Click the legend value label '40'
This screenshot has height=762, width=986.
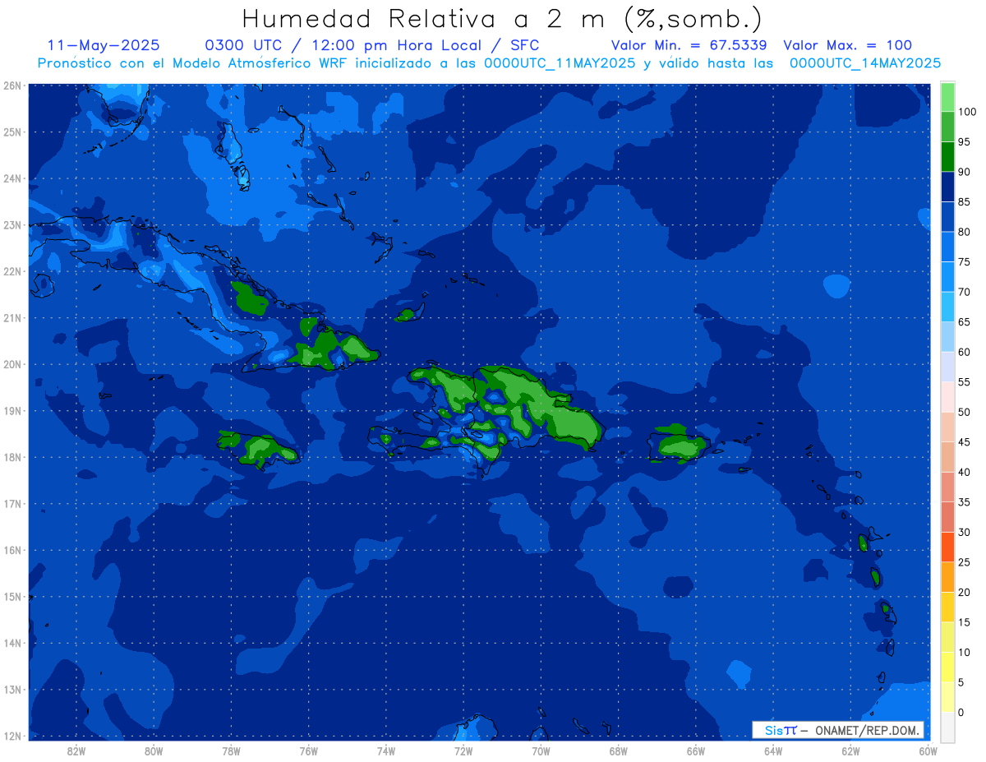(x=964, y=472)
